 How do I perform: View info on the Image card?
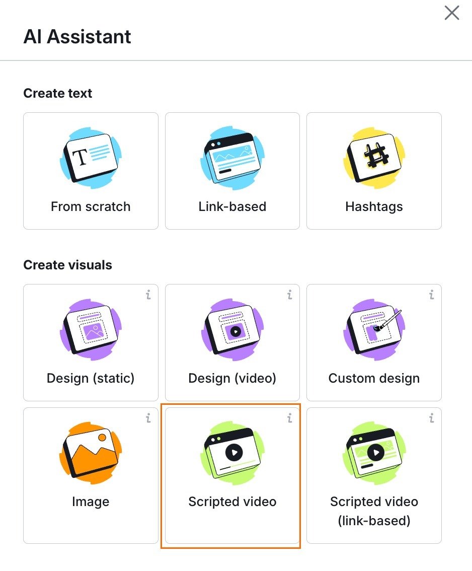click(148, 419)
